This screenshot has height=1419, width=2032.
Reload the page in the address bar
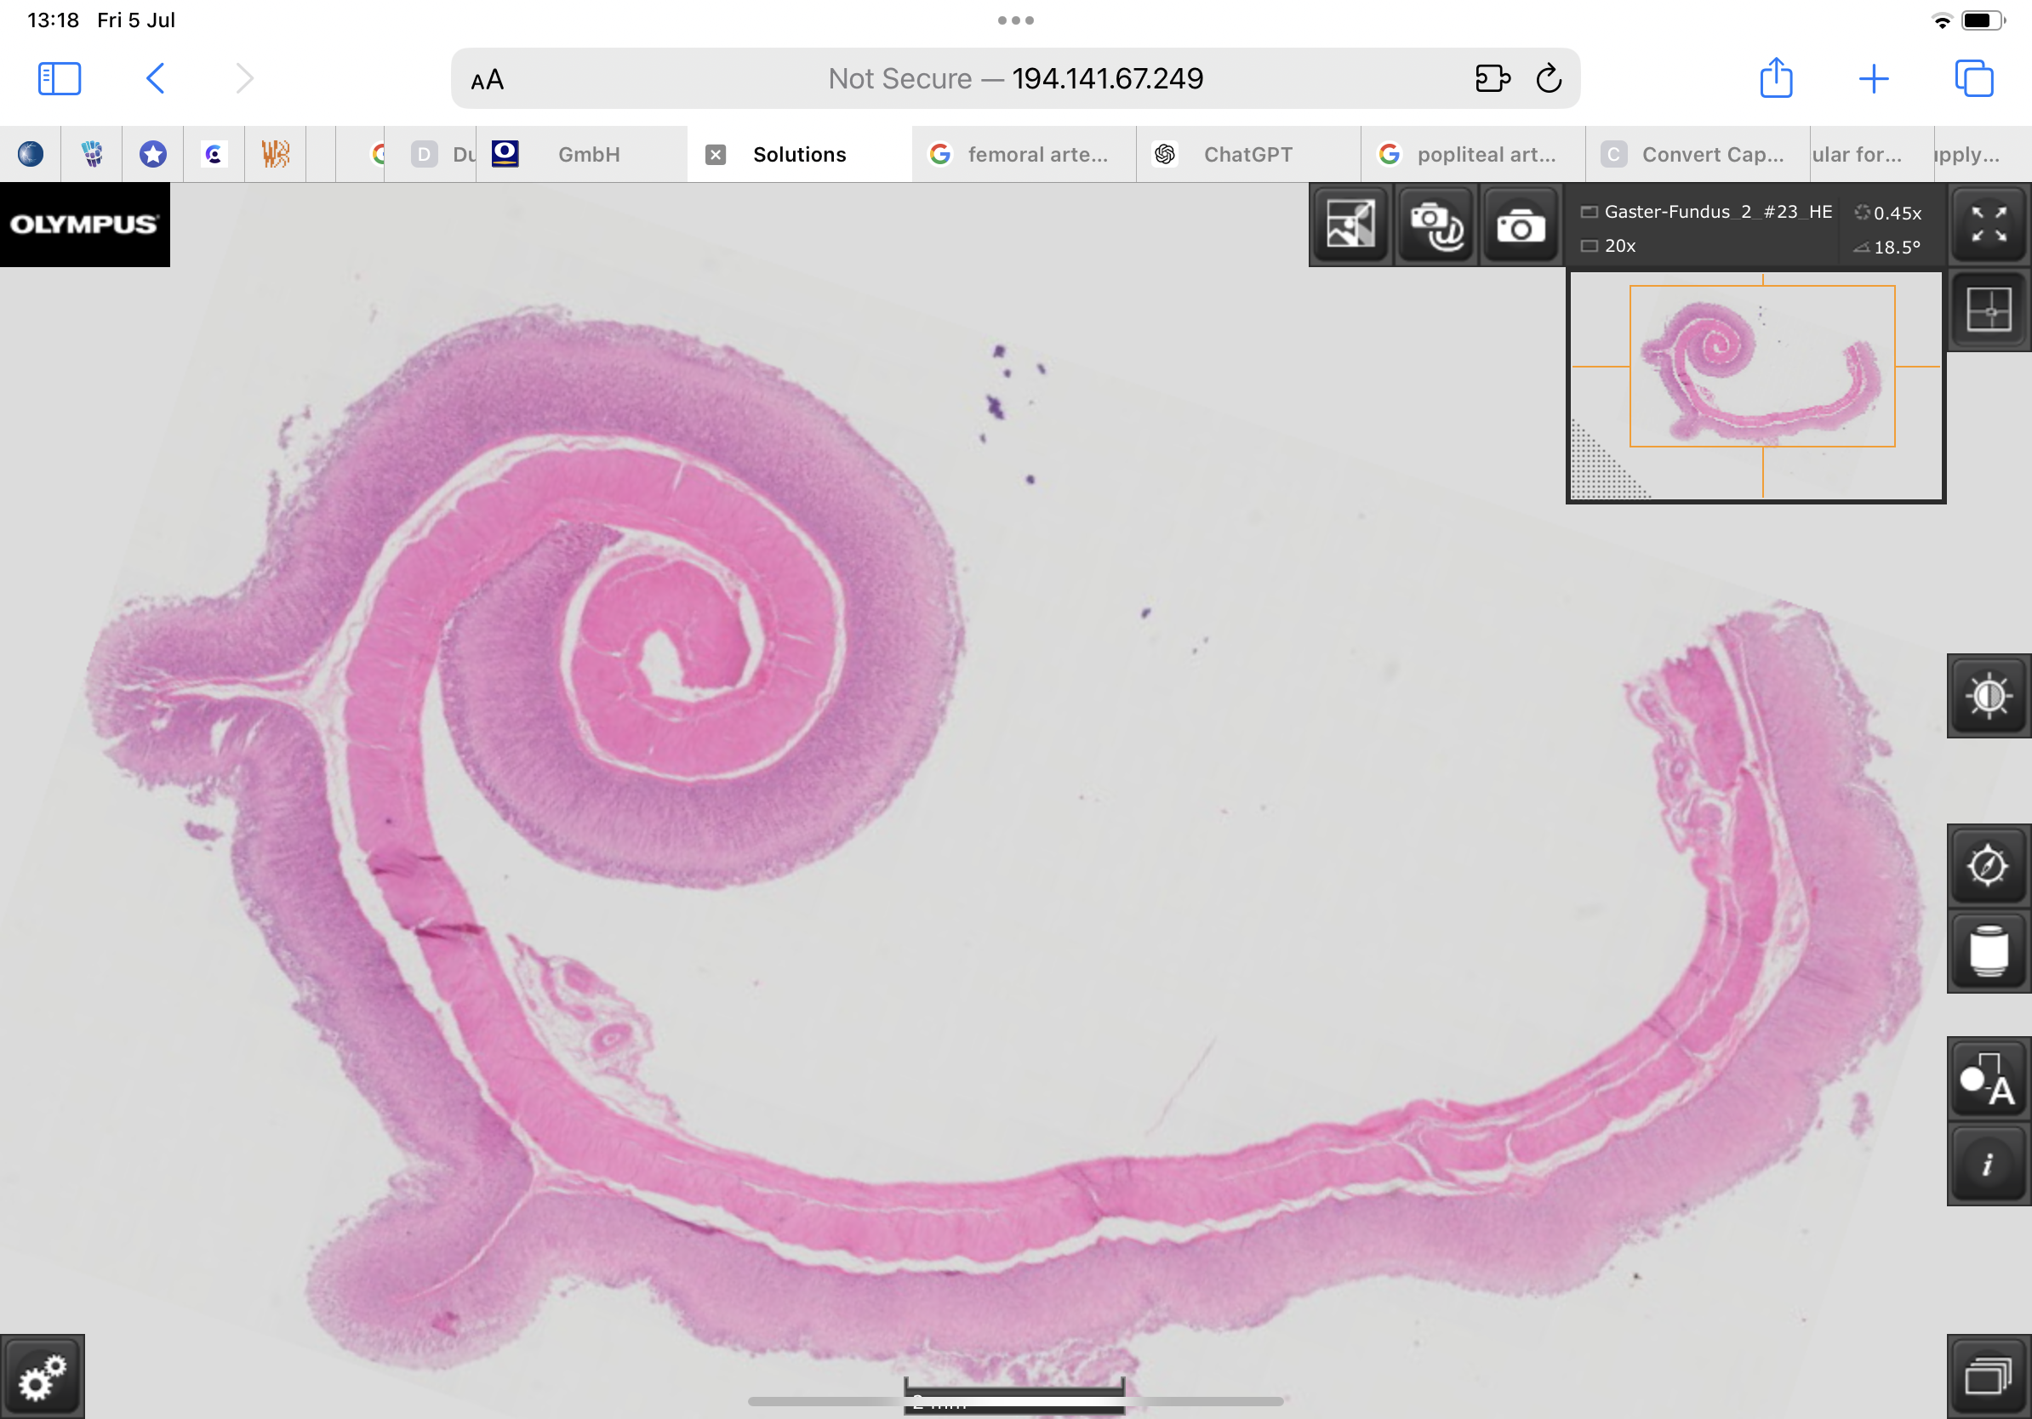point(1549,79)
